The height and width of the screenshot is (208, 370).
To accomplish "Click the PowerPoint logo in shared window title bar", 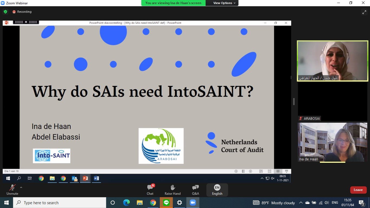I will pos(7,23).
